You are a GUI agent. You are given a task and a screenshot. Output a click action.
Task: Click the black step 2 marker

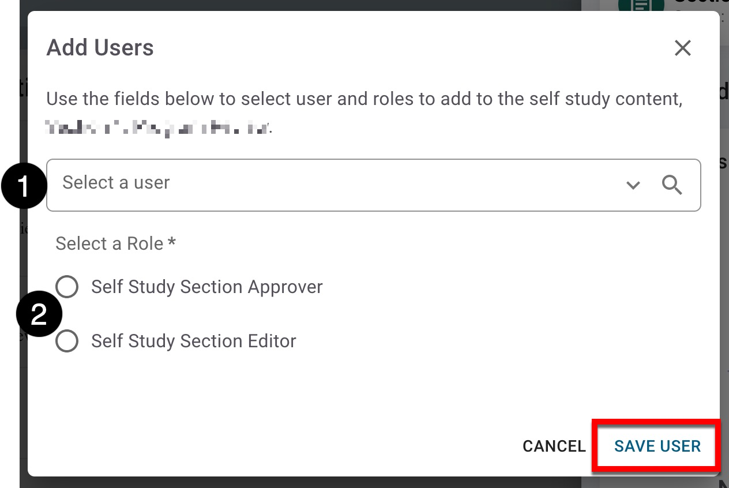tap(39, 314)
